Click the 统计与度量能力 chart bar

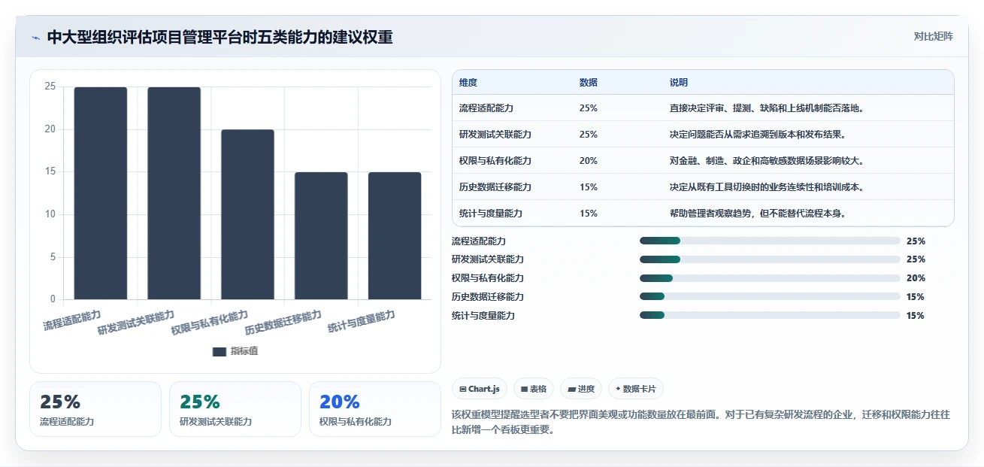click(395, 235)
